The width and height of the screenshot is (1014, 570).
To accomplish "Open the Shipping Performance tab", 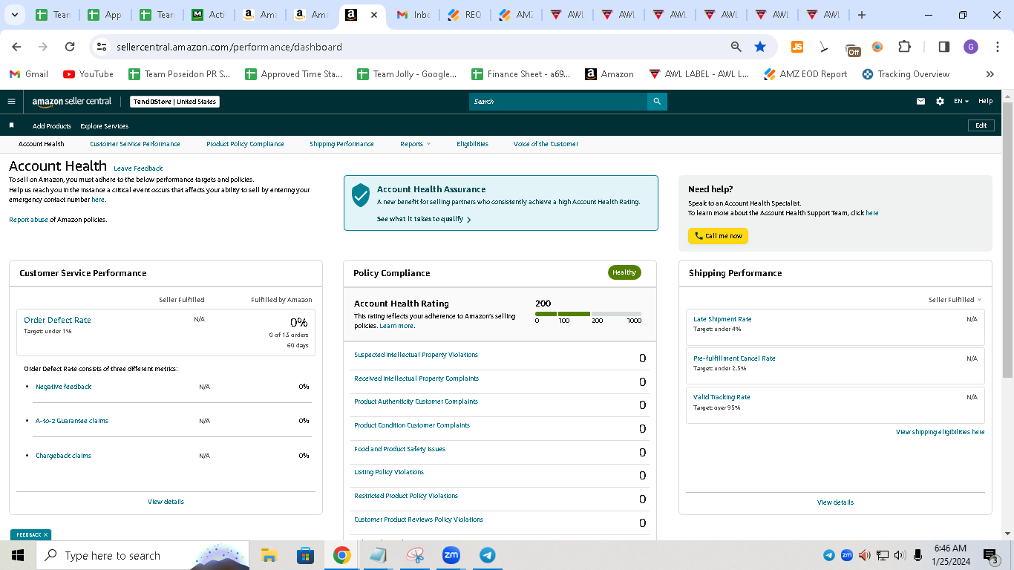I will (x=341, y=144).
